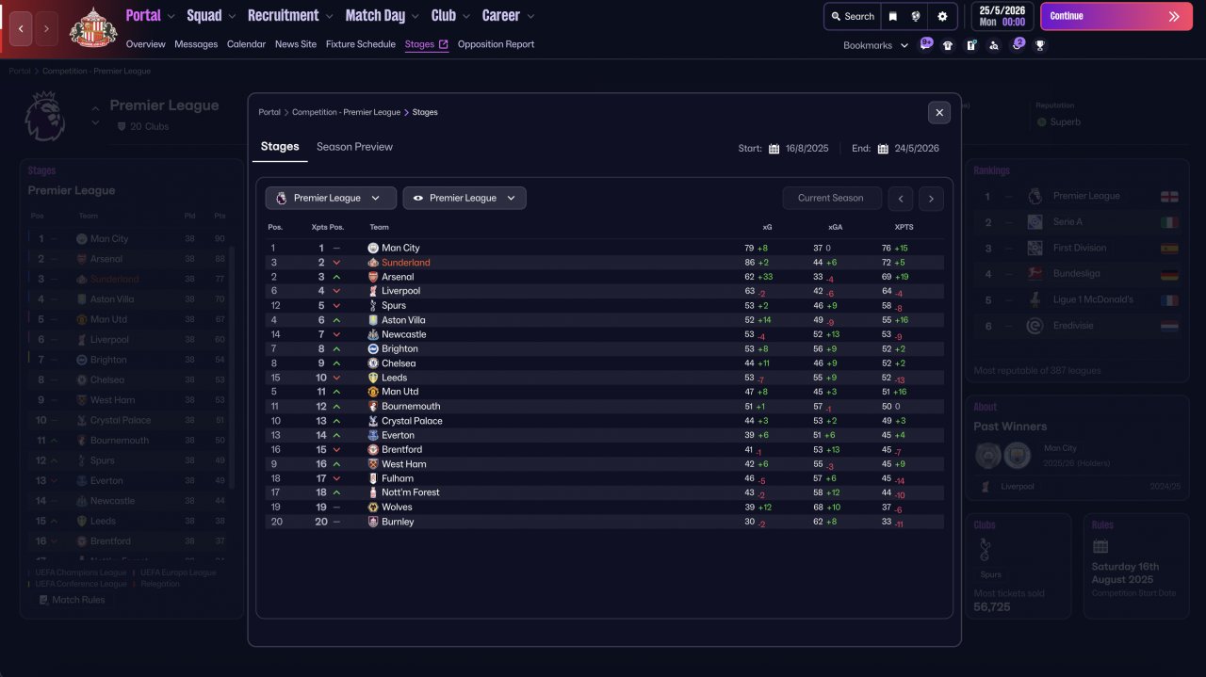Viewport: 1206px width, 677px height.
Task: Click the date and time display
Action: 1001,16
